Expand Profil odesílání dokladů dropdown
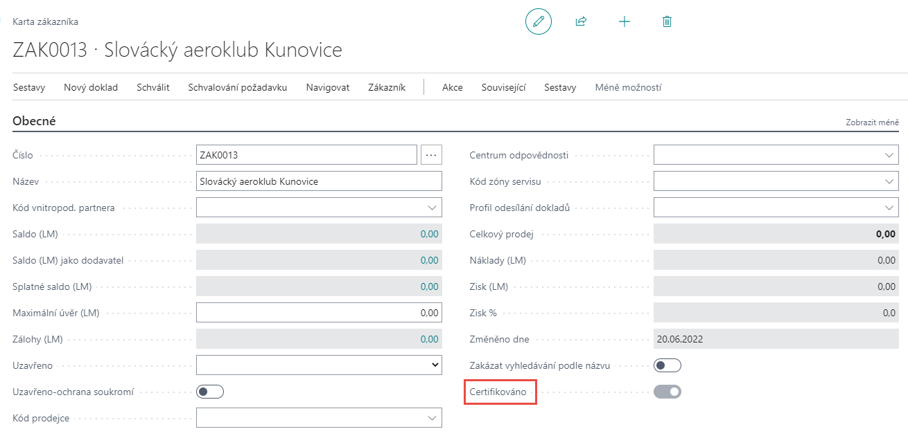This screenshot has height=438, width=908. 890,208
